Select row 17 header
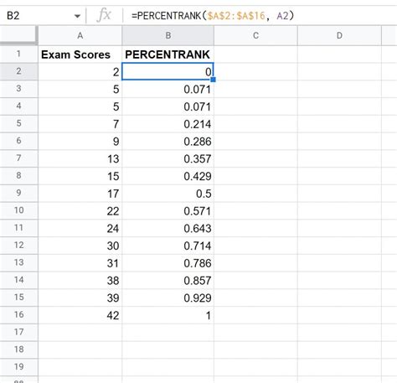 (x=18, y=332)
